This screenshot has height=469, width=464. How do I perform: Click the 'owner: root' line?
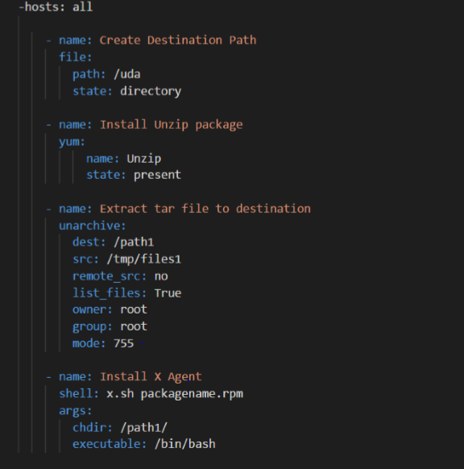(x=110, y=309)
